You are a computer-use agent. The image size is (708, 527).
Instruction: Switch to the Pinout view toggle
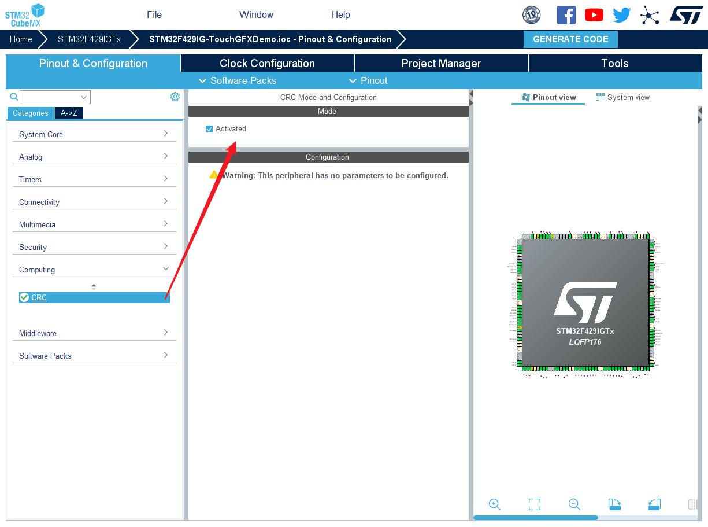coord(548,97)
